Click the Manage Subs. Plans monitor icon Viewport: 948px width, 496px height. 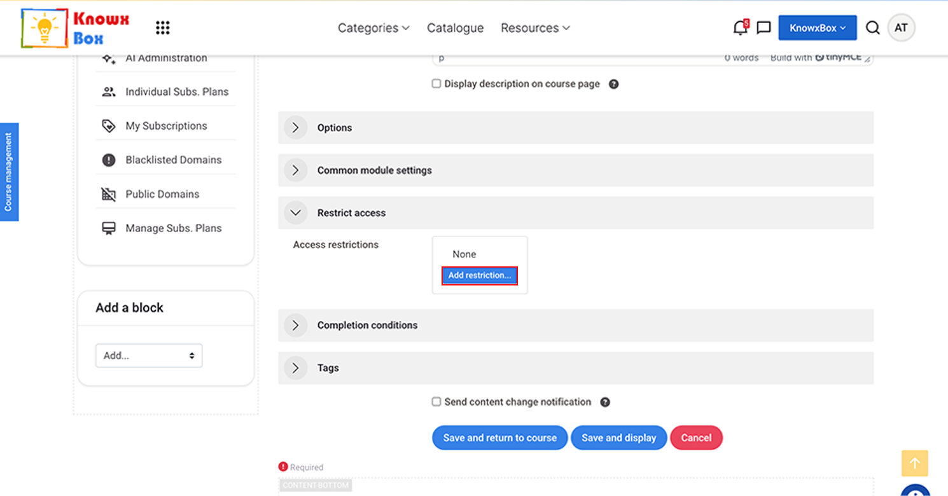[109, 228]
